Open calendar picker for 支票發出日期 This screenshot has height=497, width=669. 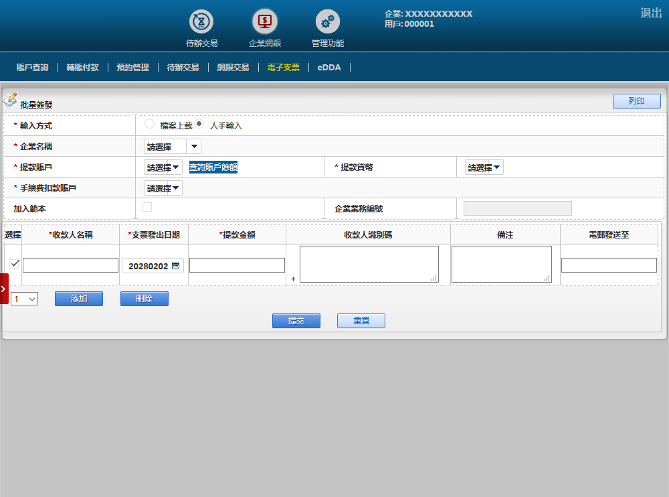[175, 266]
